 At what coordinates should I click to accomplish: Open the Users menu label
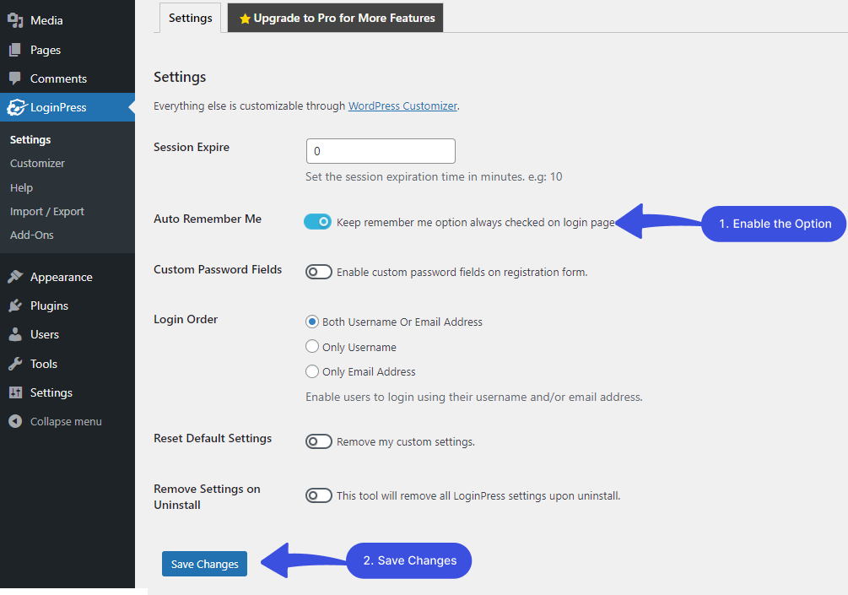[x=45, y=334]
